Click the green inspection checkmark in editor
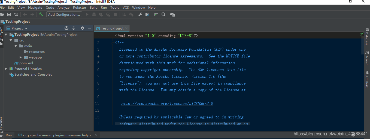370x139 pixels. pyautogui.click(x=362, y=34)
